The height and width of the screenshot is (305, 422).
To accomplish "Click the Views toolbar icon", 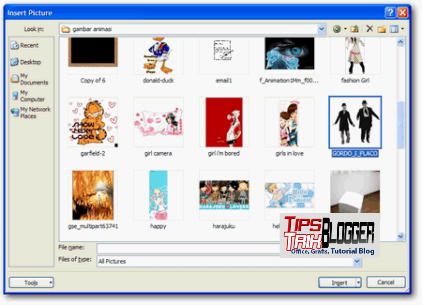I will coord(394,29).
